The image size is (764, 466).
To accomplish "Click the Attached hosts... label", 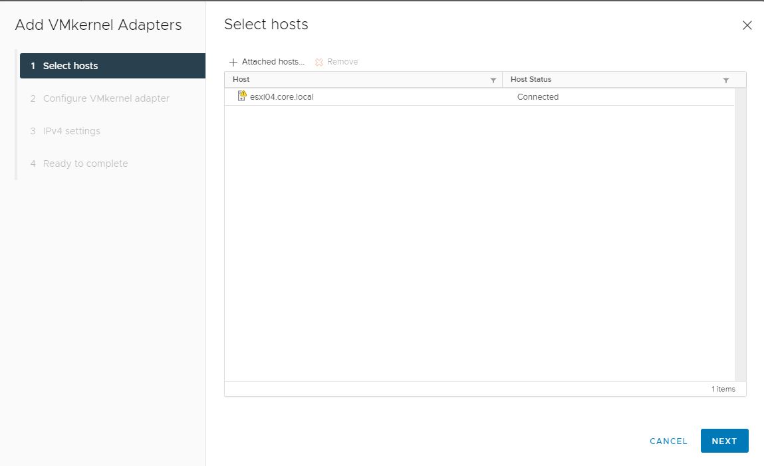I will pos(273,62).
